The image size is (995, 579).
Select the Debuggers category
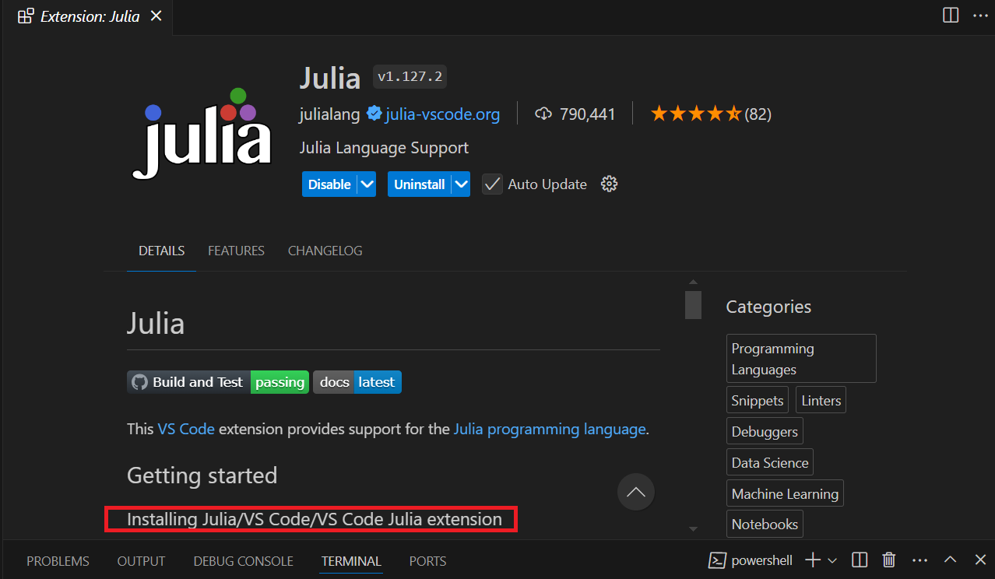[765, 431]
